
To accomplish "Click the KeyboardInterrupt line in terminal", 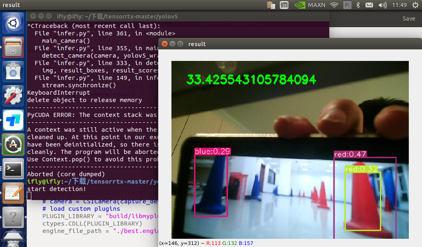I will [x=59, y=93].
